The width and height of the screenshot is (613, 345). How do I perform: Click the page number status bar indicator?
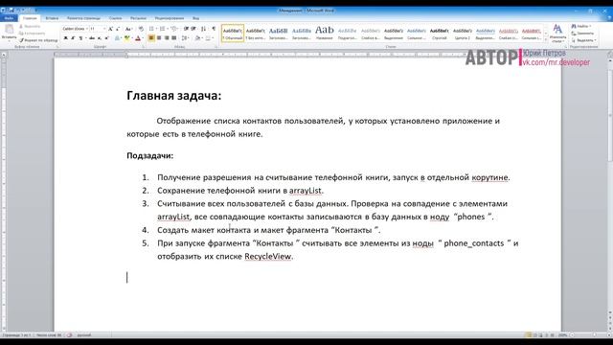pyautogui.click(x=16, y=335)
